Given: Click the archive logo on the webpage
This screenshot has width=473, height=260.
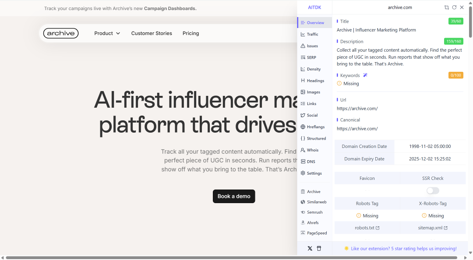Looking at the screenshot, I should pos(61,33).
